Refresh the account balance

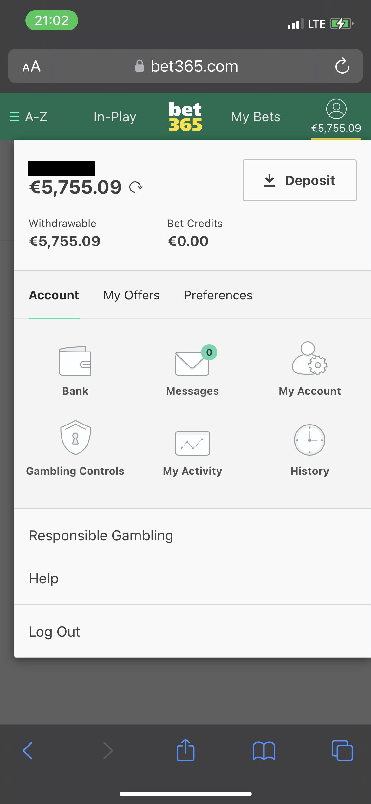tap(136, 187)
